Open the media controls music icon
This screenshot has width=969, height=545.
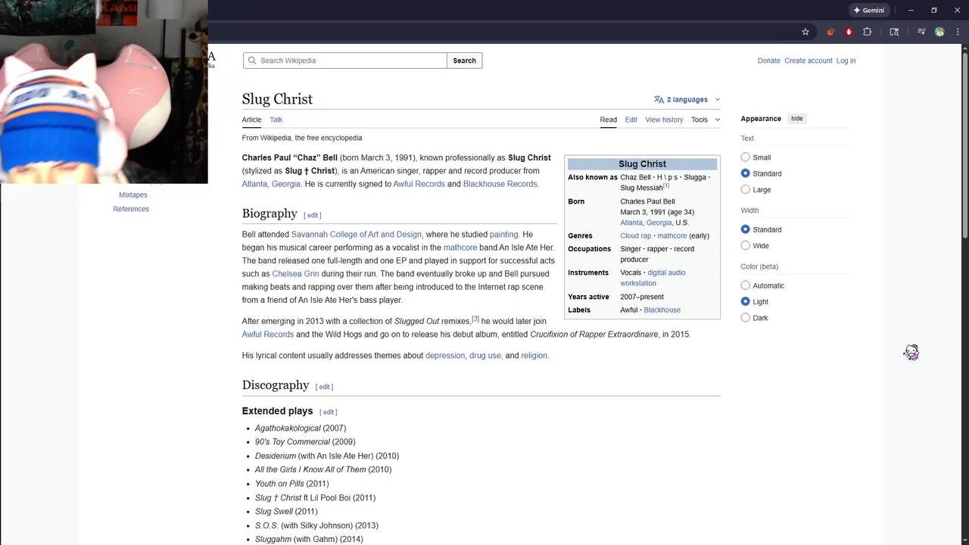coord(921,32)
